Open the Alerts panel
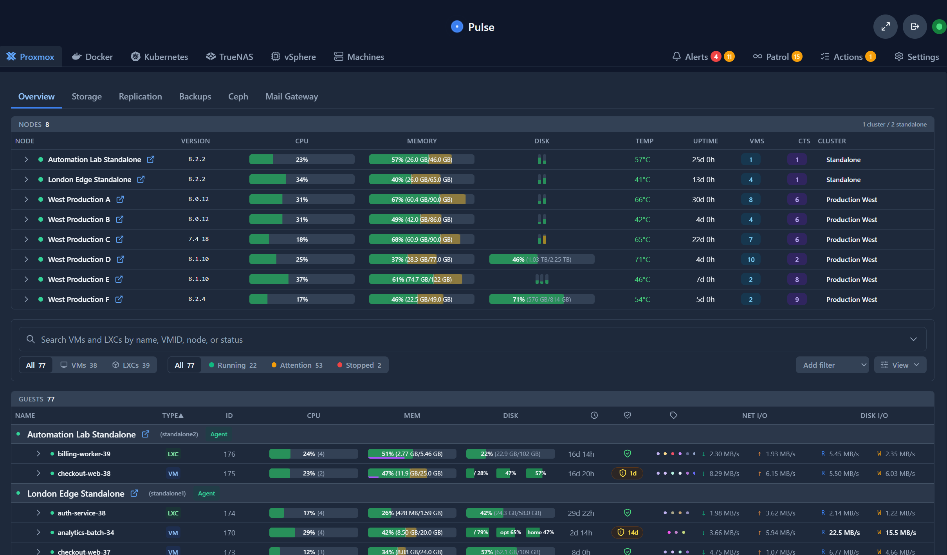The height and width of the screenshot is (555, 947). (703, 57)
